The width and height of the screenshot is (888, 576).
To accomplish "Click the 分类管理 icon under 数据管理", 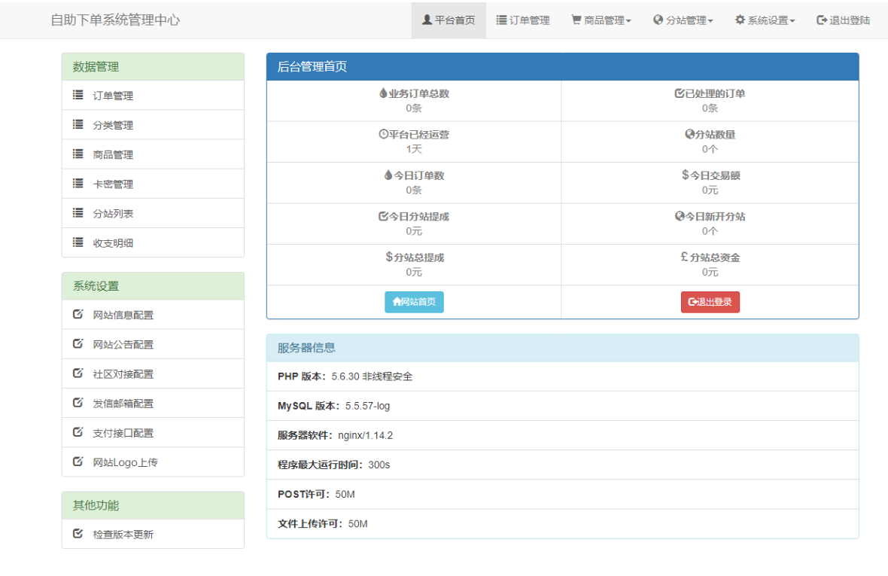I will coord(77,124).
